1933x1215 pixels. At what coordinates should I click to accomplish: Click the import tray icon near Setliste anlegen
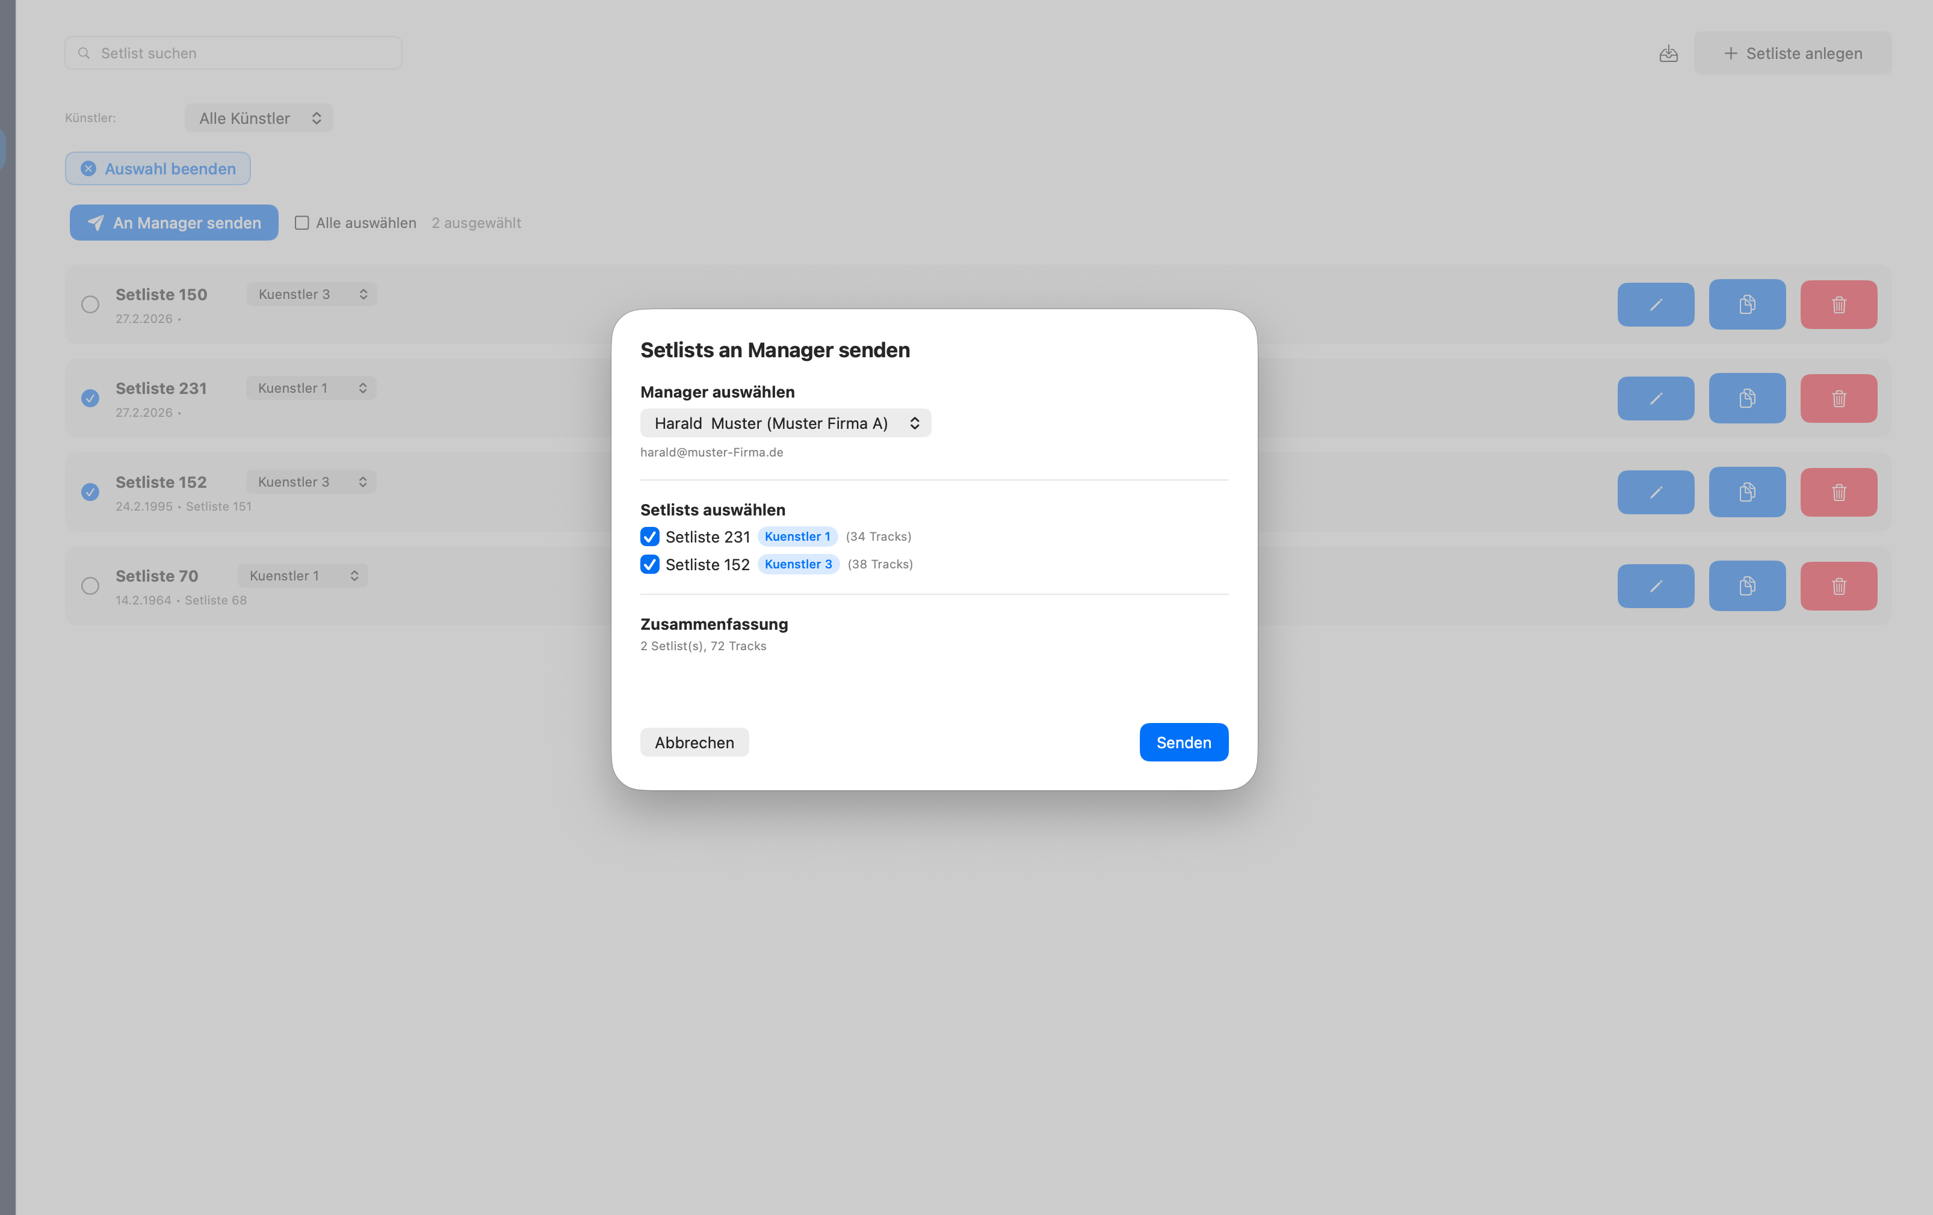(1668, 54)
